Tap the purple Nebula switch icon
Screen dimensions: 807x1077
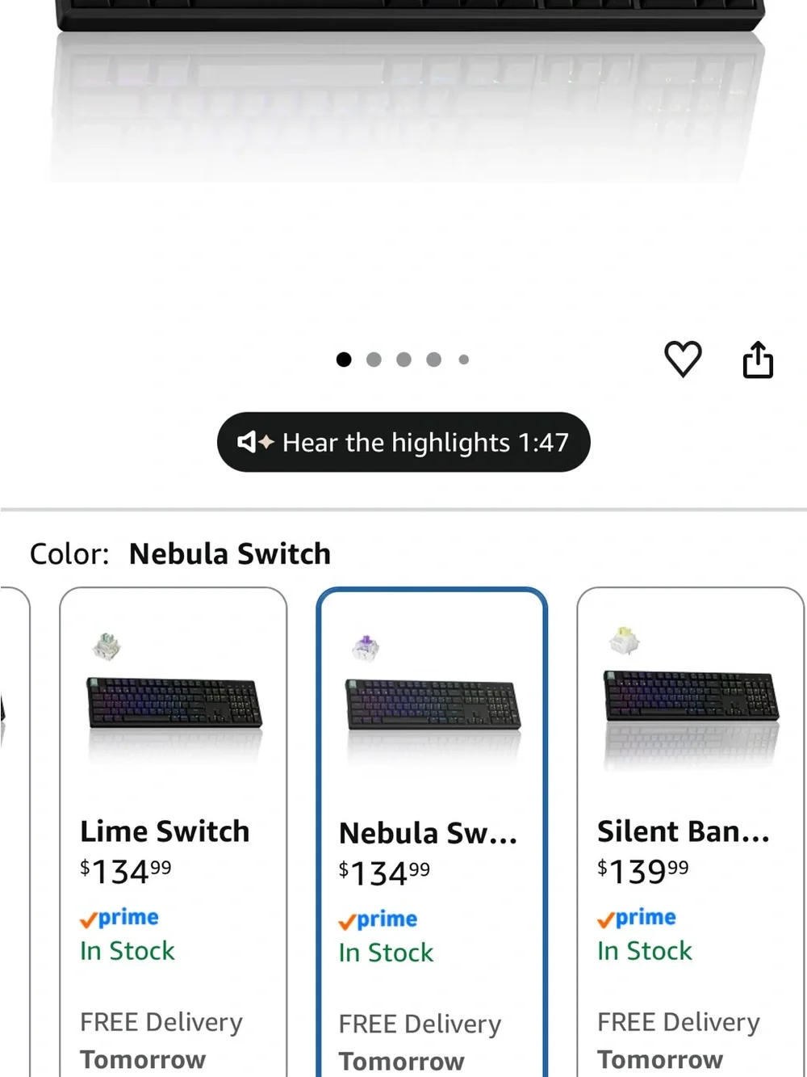point(366,647)
